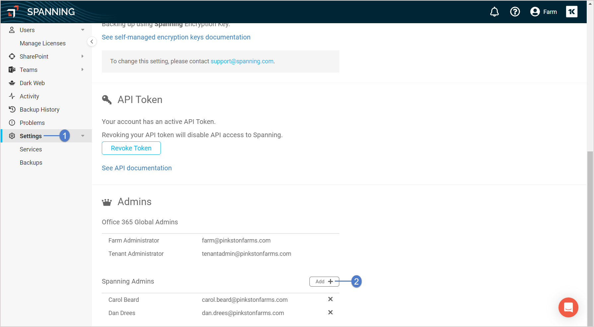Click farm@pinkstonfarms.com email text

tap(236, 241)
